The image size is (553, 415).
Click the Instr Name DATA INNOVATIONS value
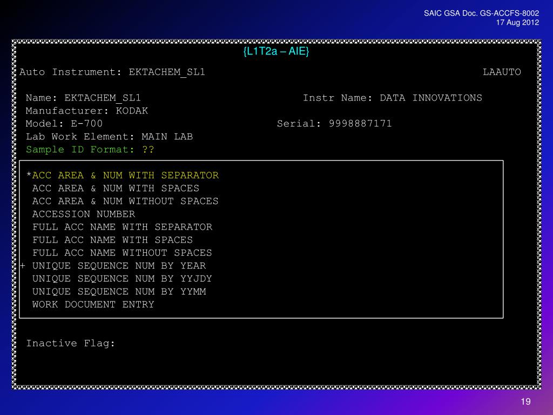point(431,98)
